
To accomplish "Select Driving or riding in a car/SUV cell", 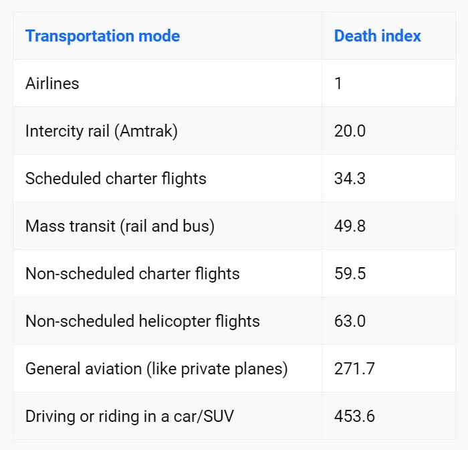I will pos(130,417).
